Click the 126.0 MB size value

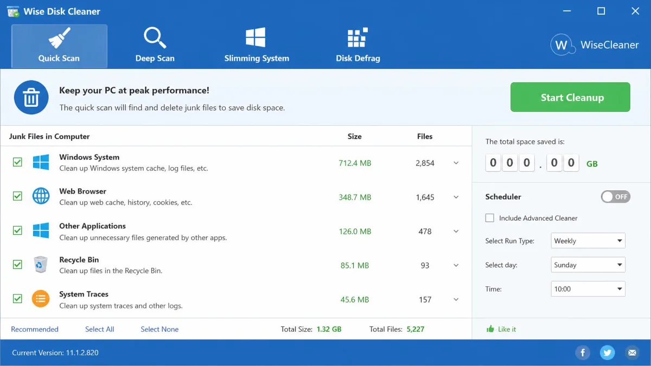coord(355,232)
